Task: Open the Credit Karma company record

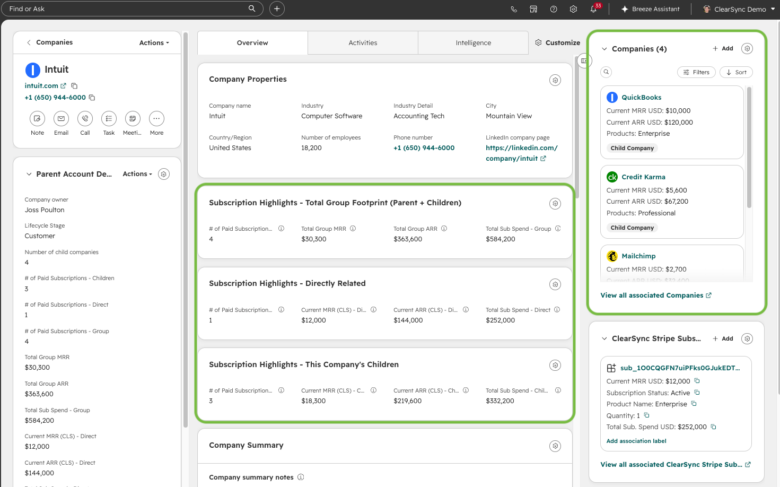Action: [643, 177]
